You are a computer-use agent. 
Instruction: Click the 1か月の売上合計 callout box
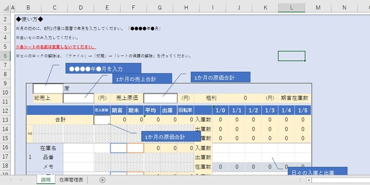142,79
